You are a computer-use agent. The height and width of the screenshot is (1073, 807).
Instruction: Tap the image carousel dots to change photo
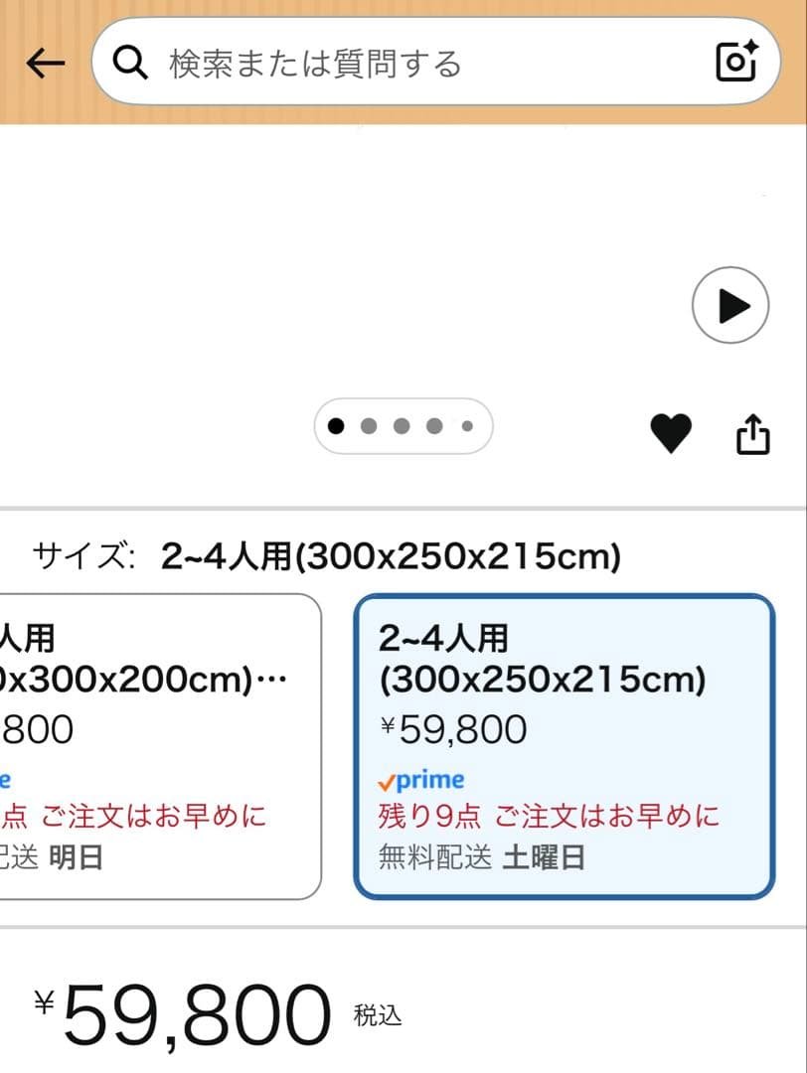402,425
